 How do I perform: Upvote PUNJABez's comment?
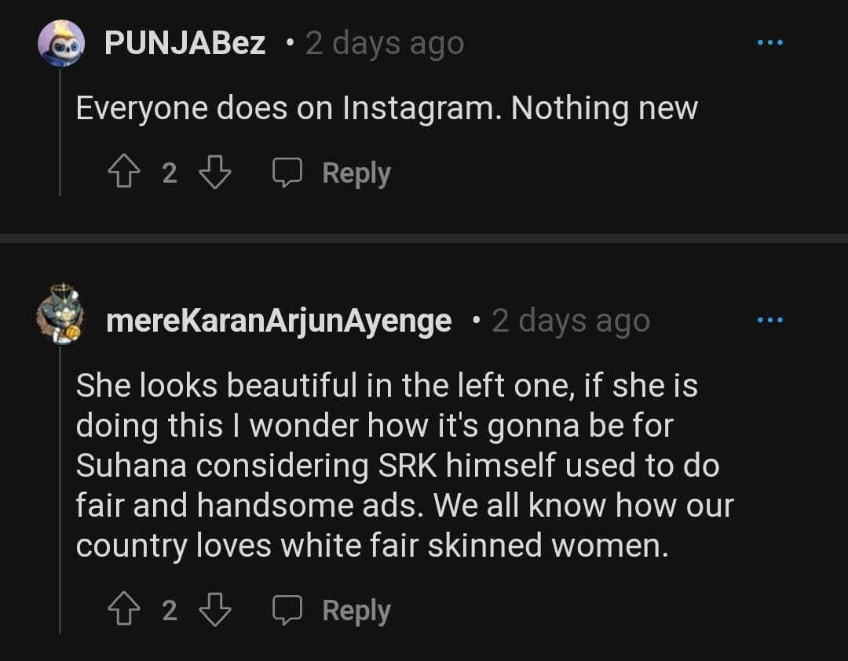pos(122,173)
